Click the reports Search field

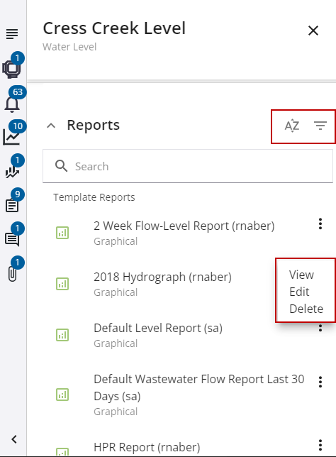(x=188, y=167)
